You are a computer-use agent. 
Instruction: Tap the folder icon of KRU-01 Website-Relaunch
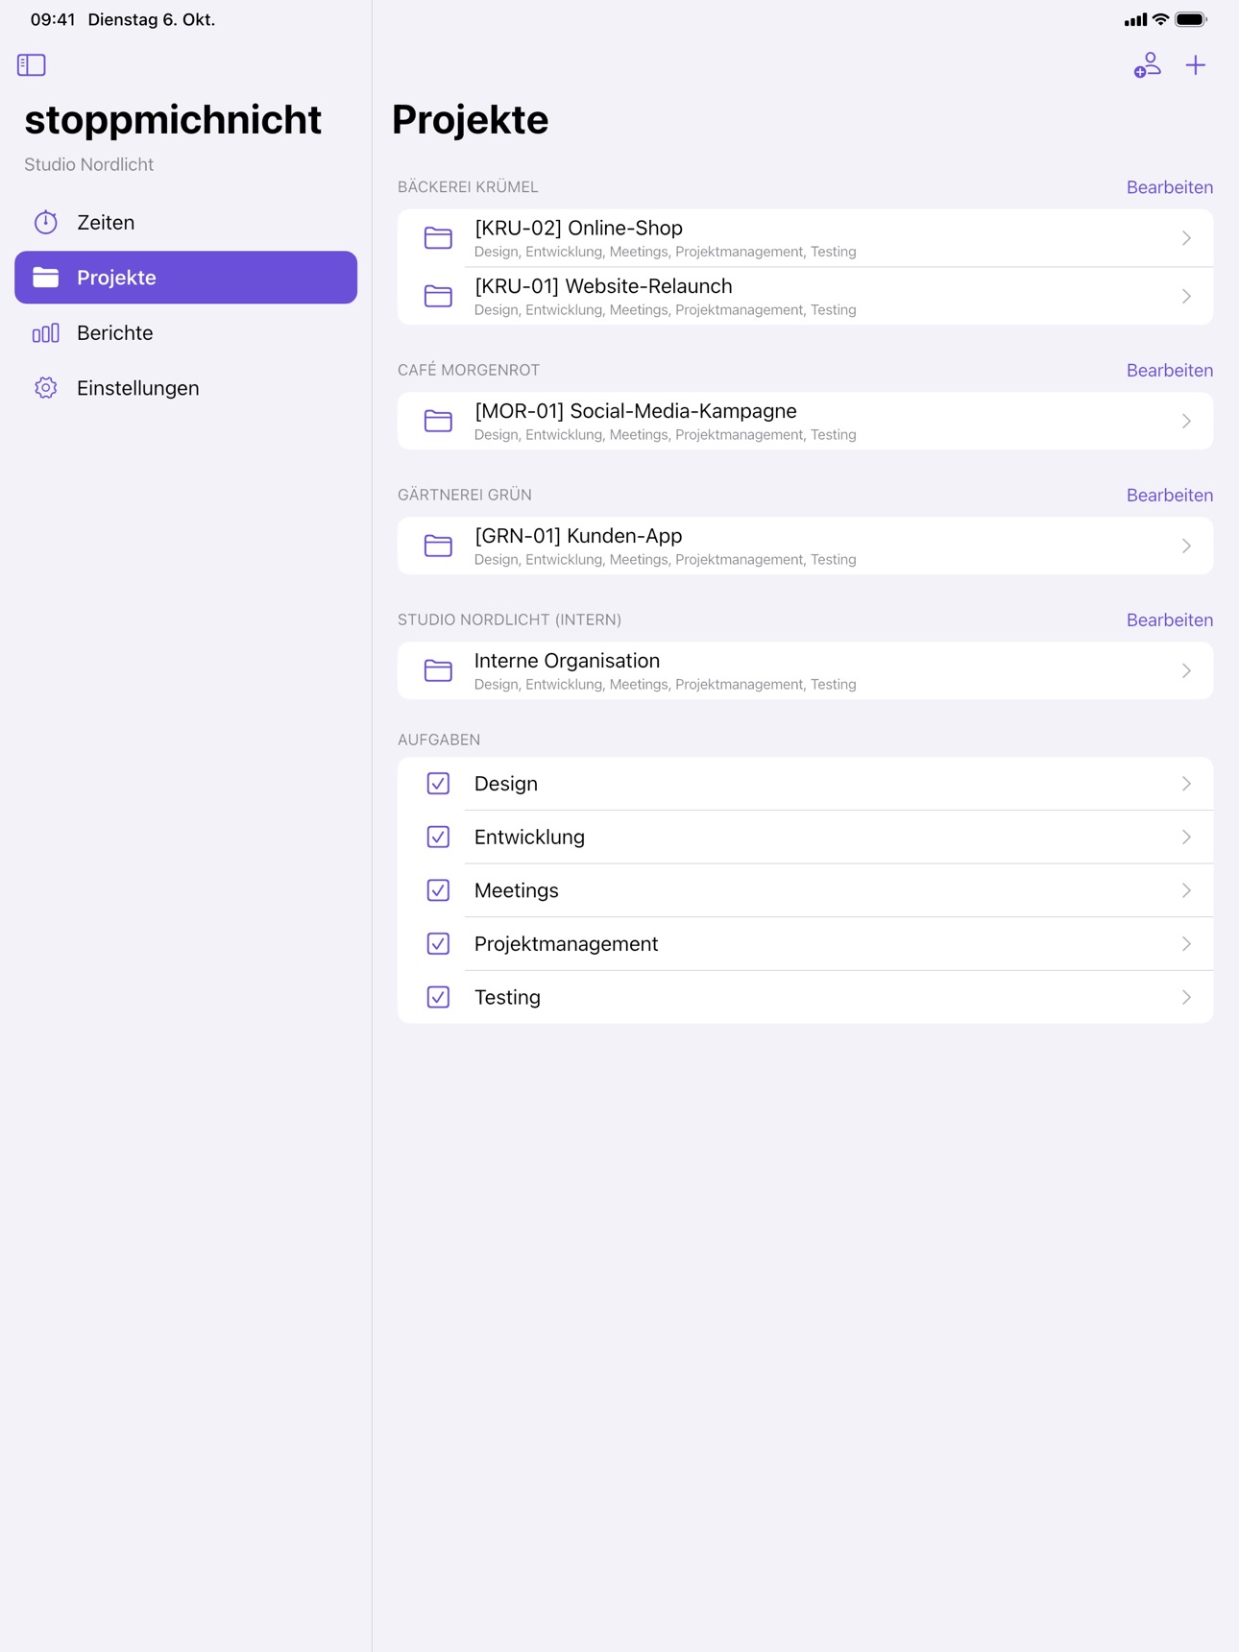tap(438, 296)
